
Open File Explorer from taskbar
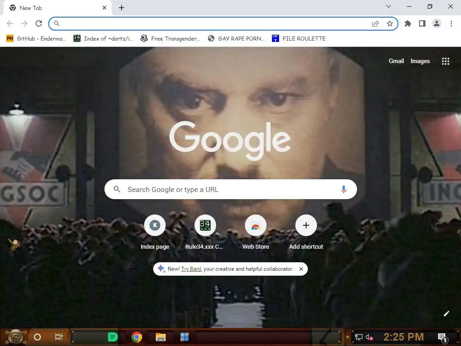(x=161, y=337)
